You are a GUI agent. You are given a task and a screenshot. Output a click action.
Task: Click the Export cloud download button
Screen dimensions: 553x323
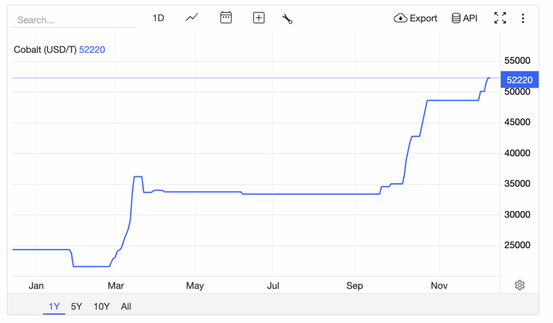coord(415,18)
